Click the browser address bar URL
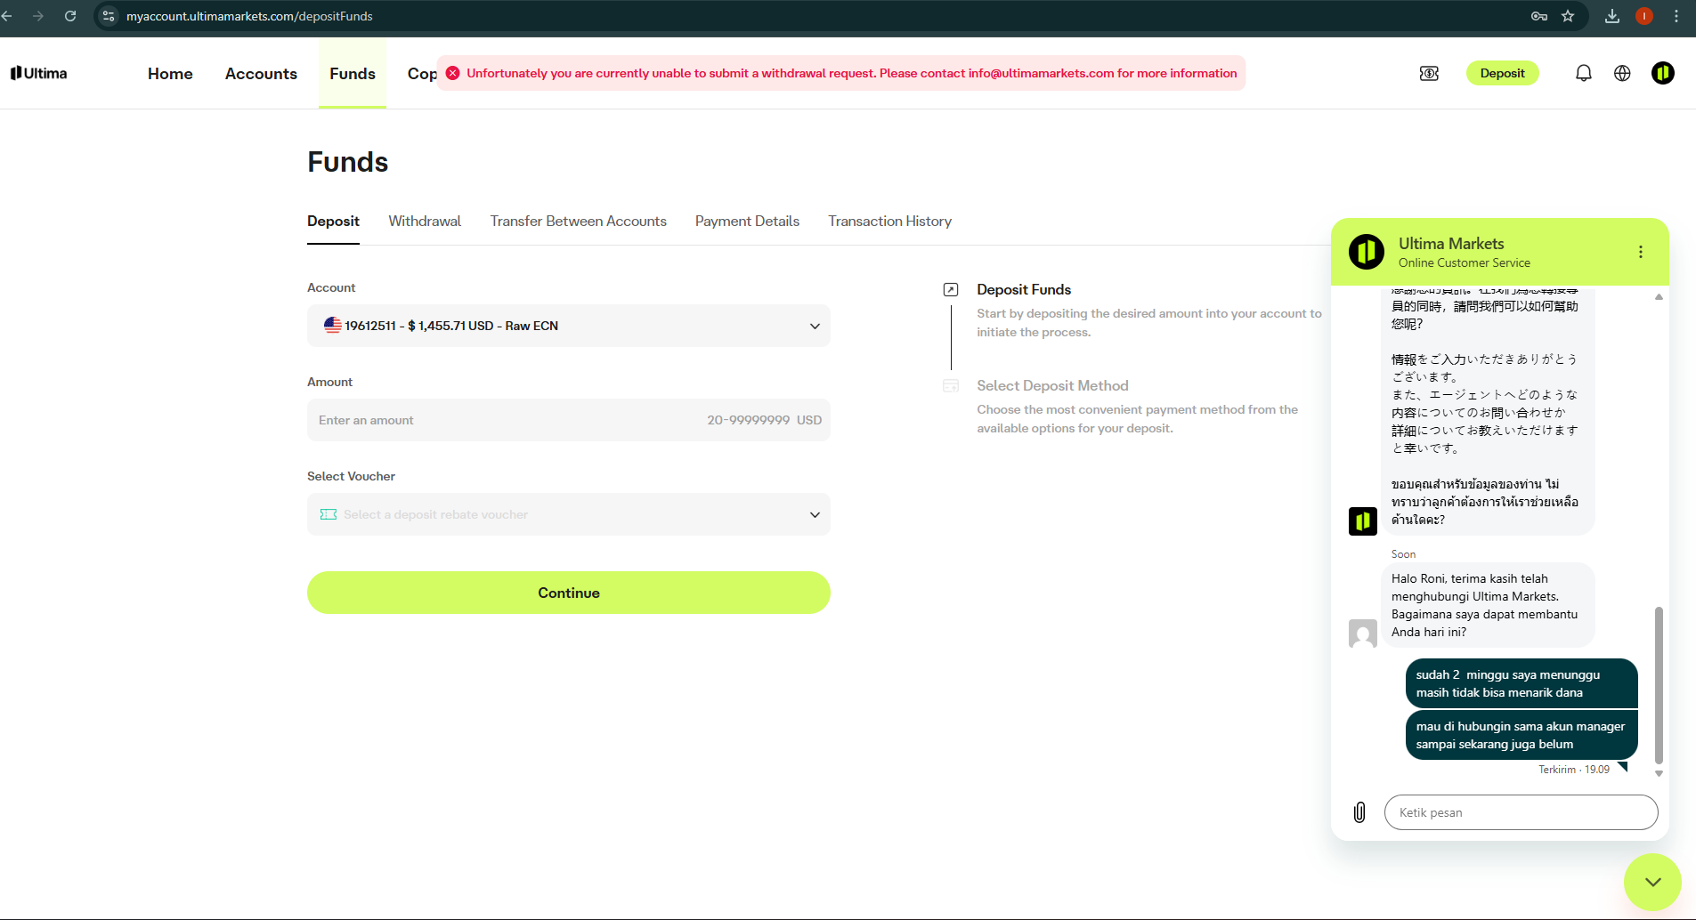Screen dimensions: 1696x920 (249, 16)
